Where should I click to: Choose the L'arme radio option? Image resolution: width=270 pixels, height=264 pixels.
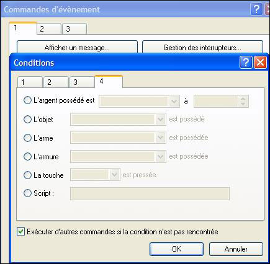[x=27, y=138]
